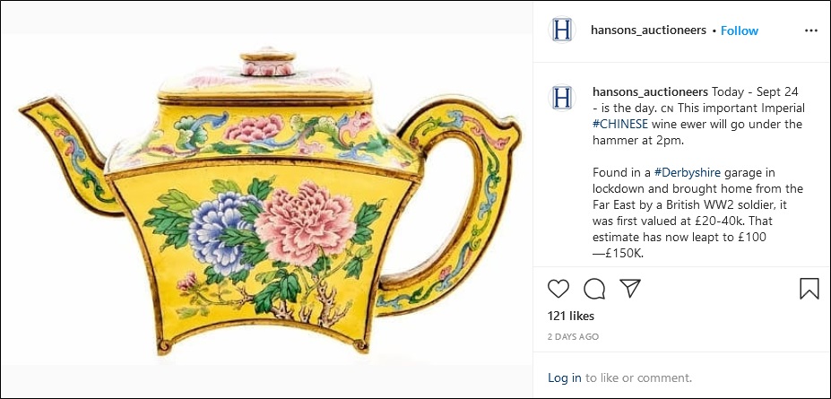
Task: Open the three-dot more options menu
Action: pyautogui.click(x=811, y=30)
